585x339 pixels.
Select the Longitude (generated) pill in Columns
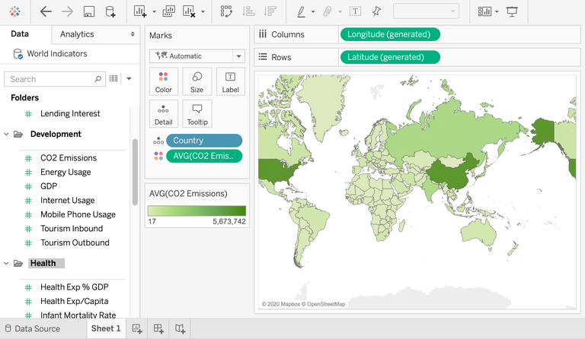pos(389,34)
